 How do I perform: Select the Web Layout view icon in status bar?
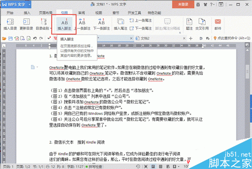[168, 167]
